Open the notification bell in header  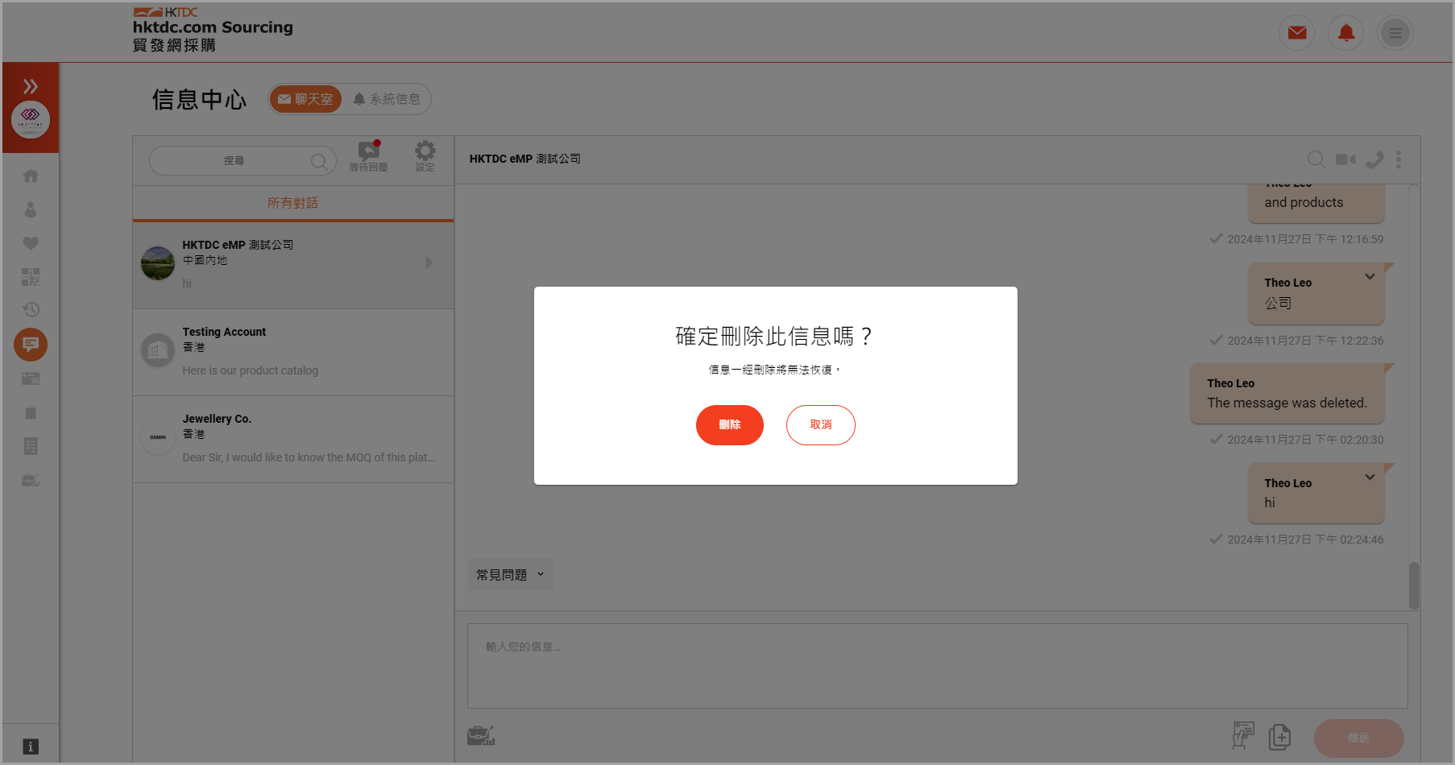[x=1345, y=33]
